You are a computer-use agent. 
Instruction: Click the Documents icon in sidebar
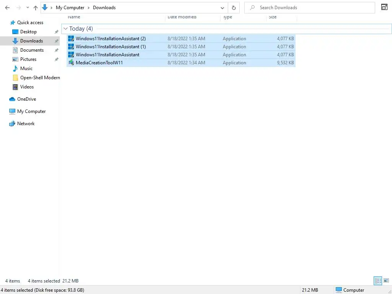pos(15,50)
